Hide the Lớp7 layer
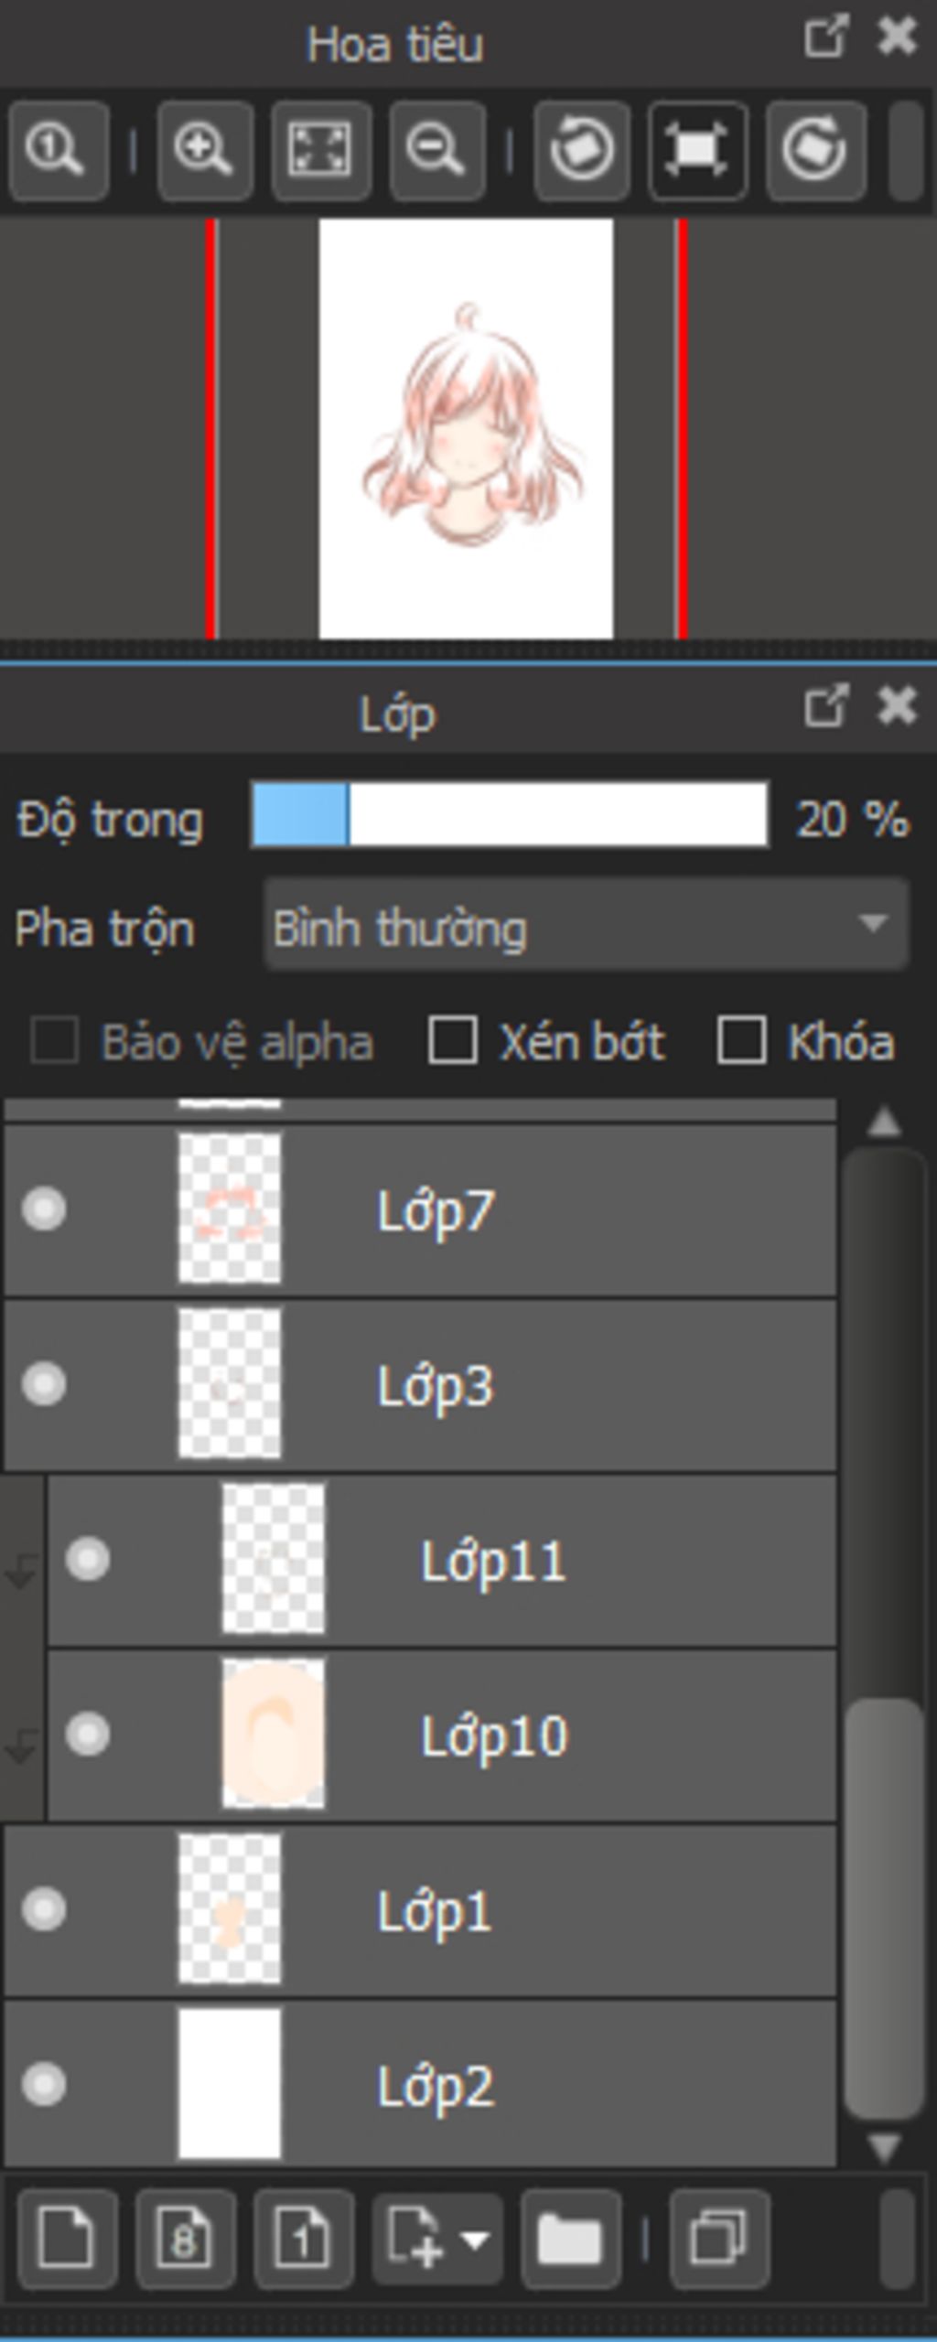Screen dimensions: 937x2342 tap(44, 1209)
